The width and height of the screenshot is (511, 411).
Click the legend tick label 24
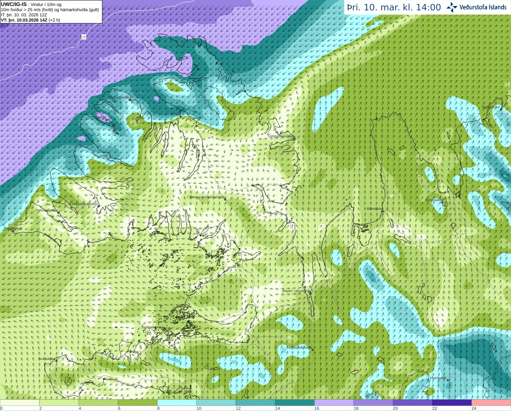click(474, 408)
